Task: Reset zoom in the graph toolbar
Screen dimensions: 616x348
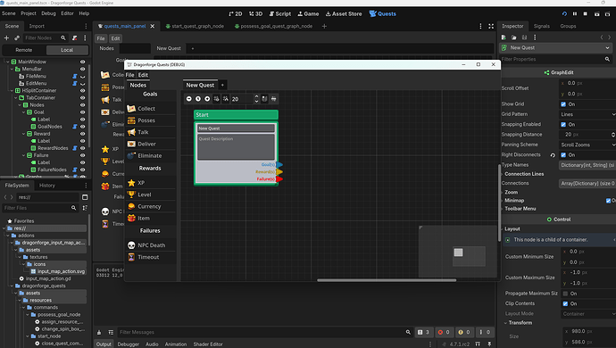Action: point(198,99)
